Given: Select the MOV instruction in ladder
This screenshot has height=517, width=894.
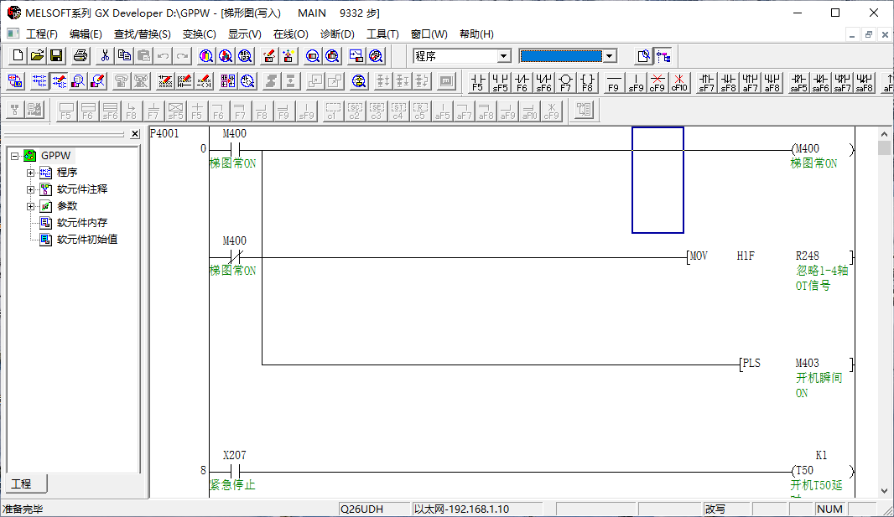Looking at the screenshot, I should (x=699, y=256).
